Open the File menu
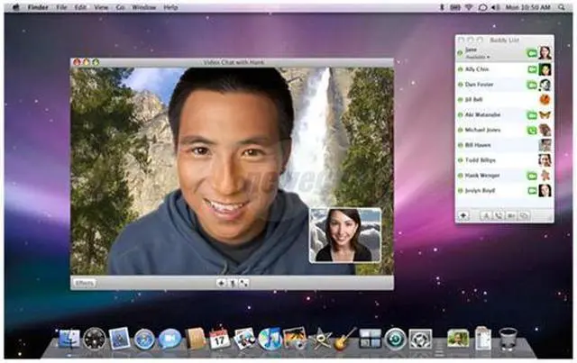Screen dimensions: 577x363 pos(61,7)
